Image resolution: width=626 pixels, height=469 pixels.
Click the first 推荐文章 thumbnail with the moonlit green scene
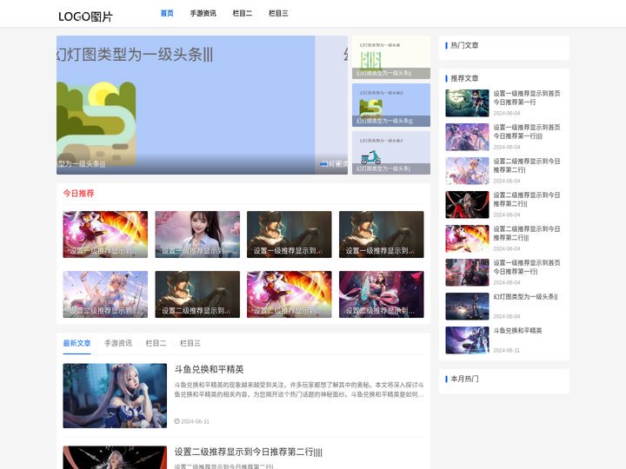pyautogui.click(x=467, y=102)
